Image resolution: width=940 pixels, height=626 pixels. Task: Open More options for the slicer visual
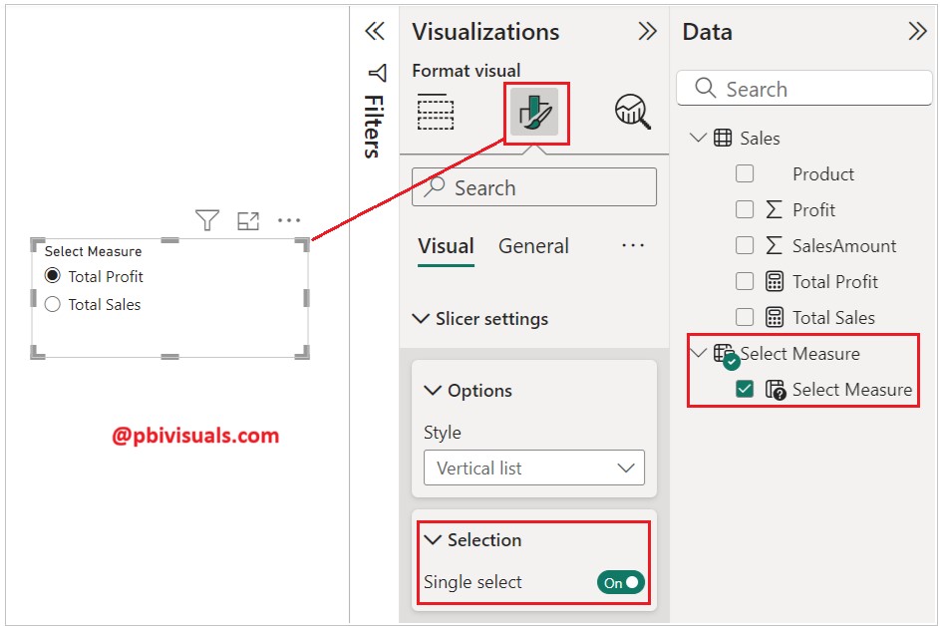point(289,220)
